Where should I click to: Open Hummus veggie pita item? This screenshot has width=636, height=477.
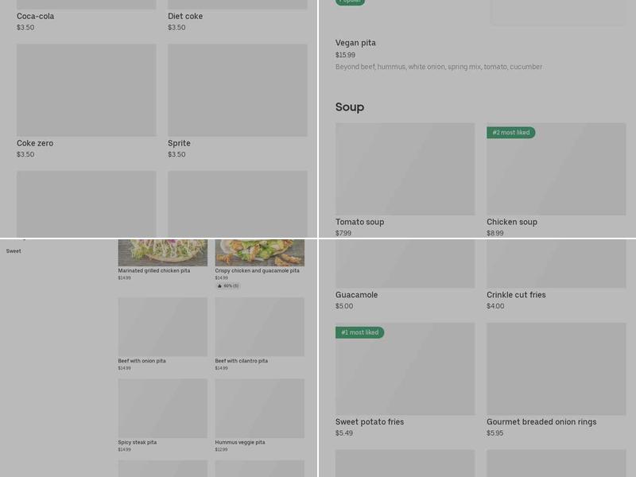(x=240, y=442)
